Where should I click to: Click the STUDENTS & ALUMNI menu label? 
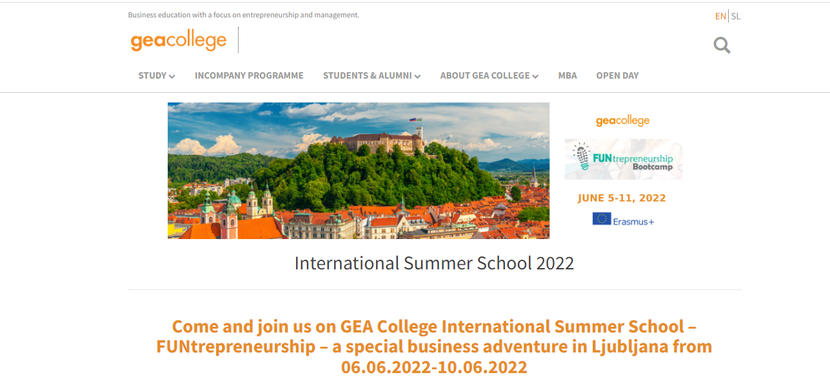pos(367,75)
